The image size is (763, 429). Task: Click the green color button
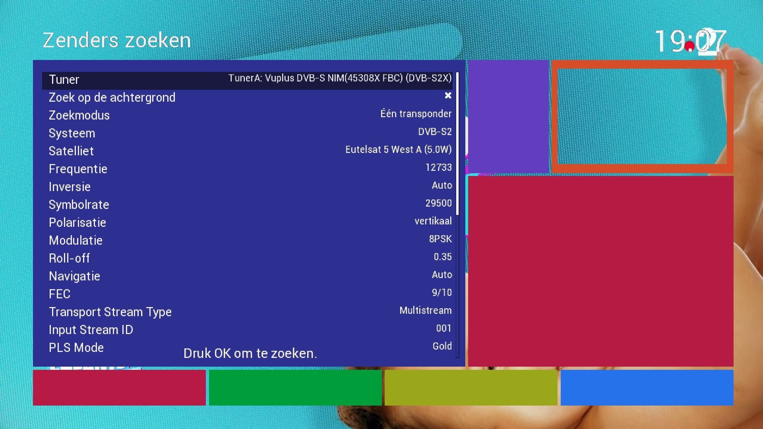click(x=295, y=388)
